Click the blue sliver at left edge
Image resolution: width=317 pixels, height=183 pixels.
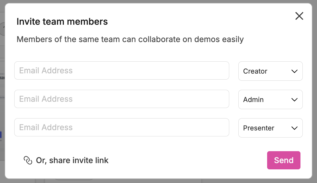pos(1,135)
